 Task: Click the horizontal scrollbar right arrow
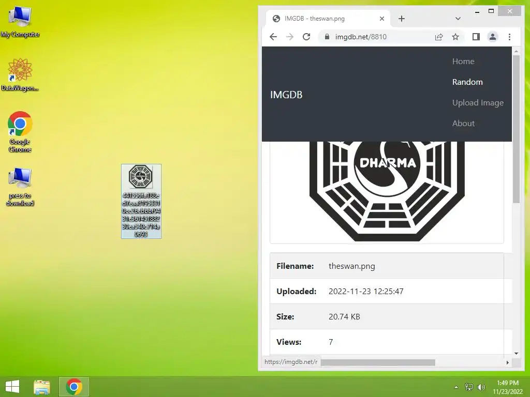507,362
